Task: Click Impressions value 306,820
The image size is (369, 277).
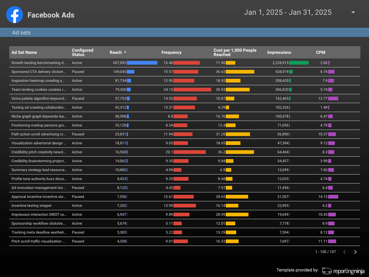Action: click(282, 90)
